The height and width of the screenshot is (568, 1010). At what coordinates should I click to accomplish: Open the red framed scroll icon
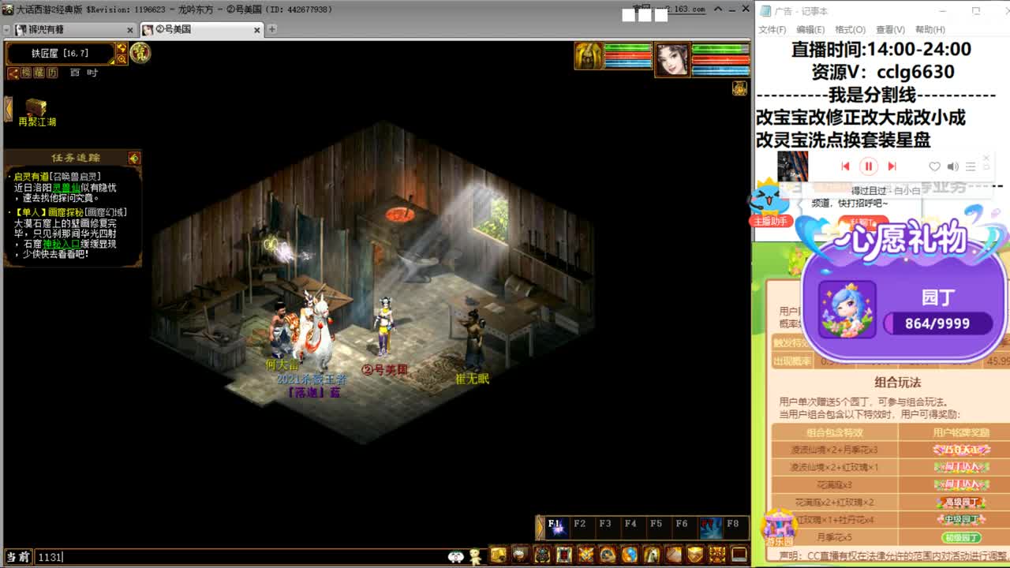point(563,555)
